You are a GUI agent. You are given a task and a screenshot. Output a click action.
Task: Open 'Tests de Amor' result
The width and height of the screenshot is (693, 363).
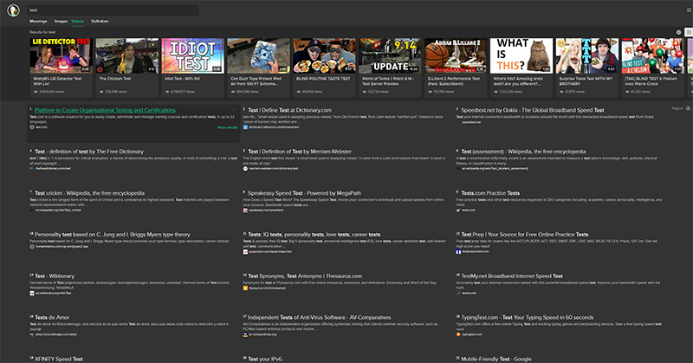point(52,317)
